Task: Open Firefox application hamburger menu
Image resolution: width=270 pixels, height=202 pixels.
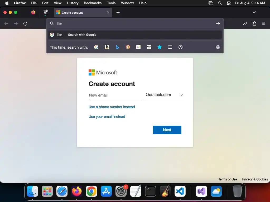Action: pyautogui.click(x=264, y=23)
